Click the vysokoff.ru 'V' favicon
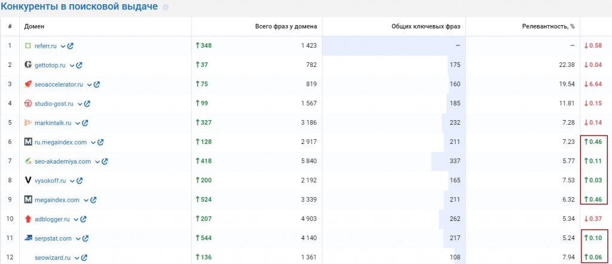Viewport: 612px width, 264px height. tap(27, 180)
